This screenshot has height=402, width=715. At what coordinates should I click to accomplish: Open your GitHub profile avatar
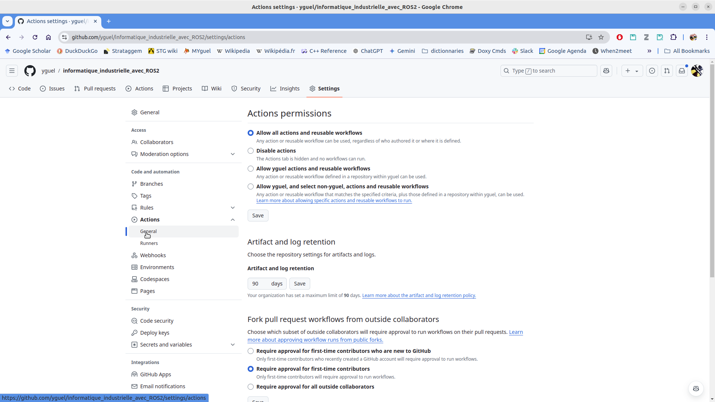[x=697, y=71]
